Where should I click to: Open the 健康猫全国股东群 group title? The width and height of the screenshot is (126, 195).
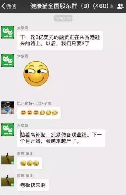(x=69, y=6)
